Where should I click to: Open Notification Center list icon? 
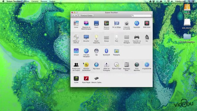click(x=193, y=1)
